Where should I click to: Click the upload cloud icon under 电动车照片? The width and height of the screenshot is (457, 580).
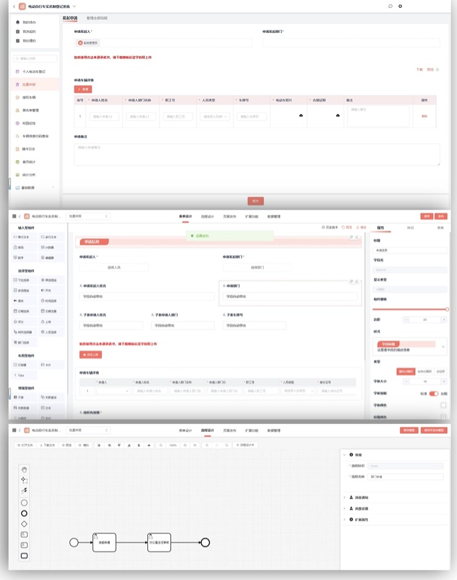click(301, 115)
